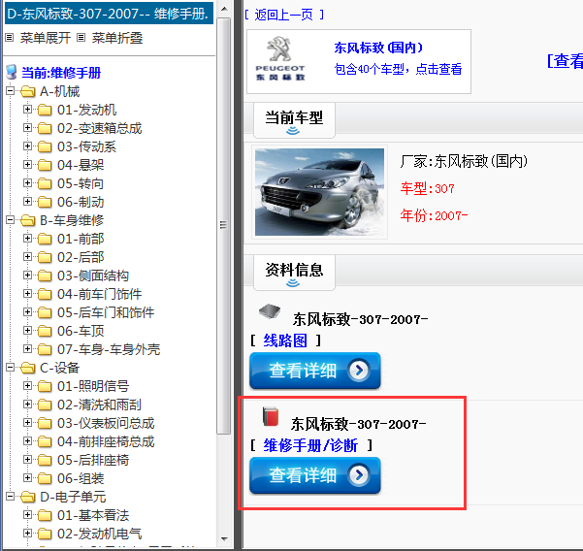Click the 01-发动机 folder icon
Viewport: 583px width, 551px height.
point(45,110)
